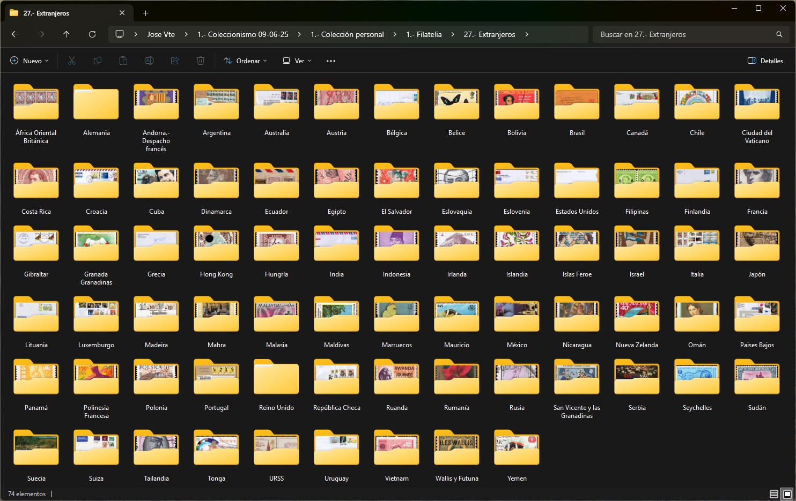This screenshot has width=796, height=501.
Task: Expand the Ver view options menu
Action: [x=297, y=61]
